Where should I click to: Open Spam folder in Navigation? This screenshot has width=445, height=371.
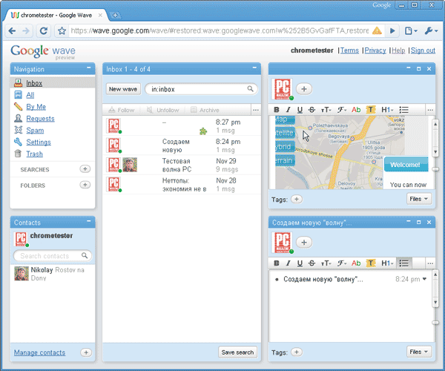click(35, 131)
